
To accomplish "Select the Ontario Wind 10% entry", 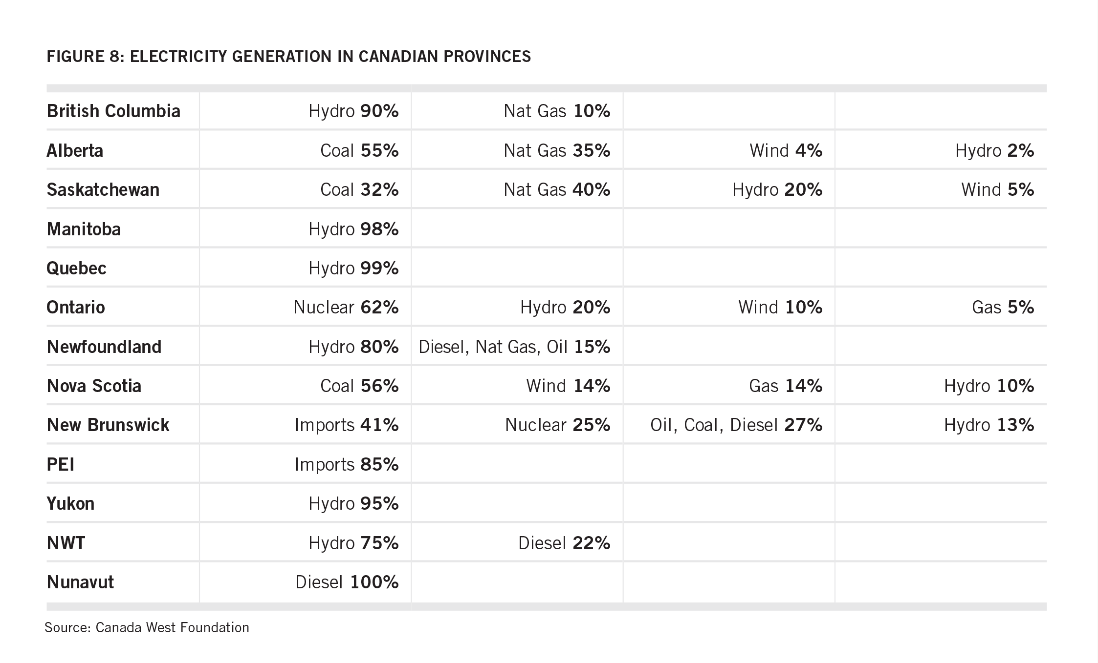I will coord(780,307).
